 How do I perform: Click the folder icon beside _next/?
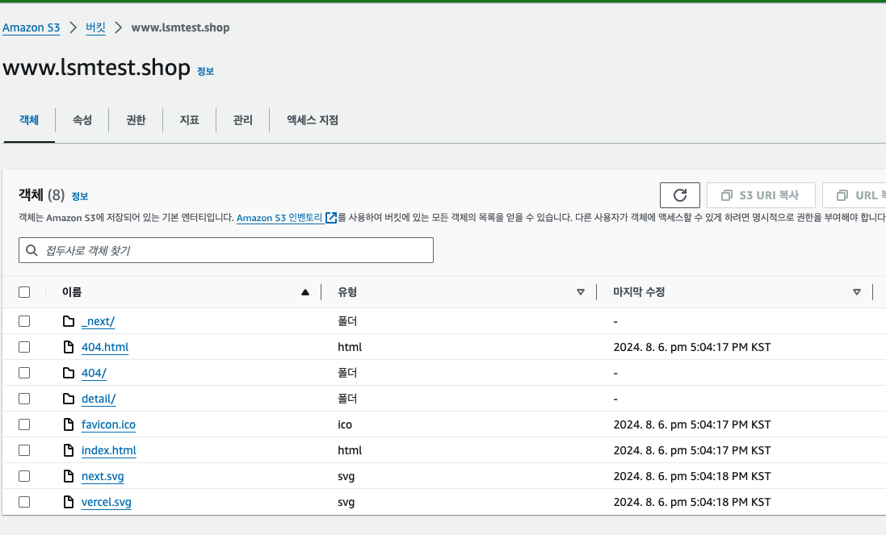(x=69, y=321)
